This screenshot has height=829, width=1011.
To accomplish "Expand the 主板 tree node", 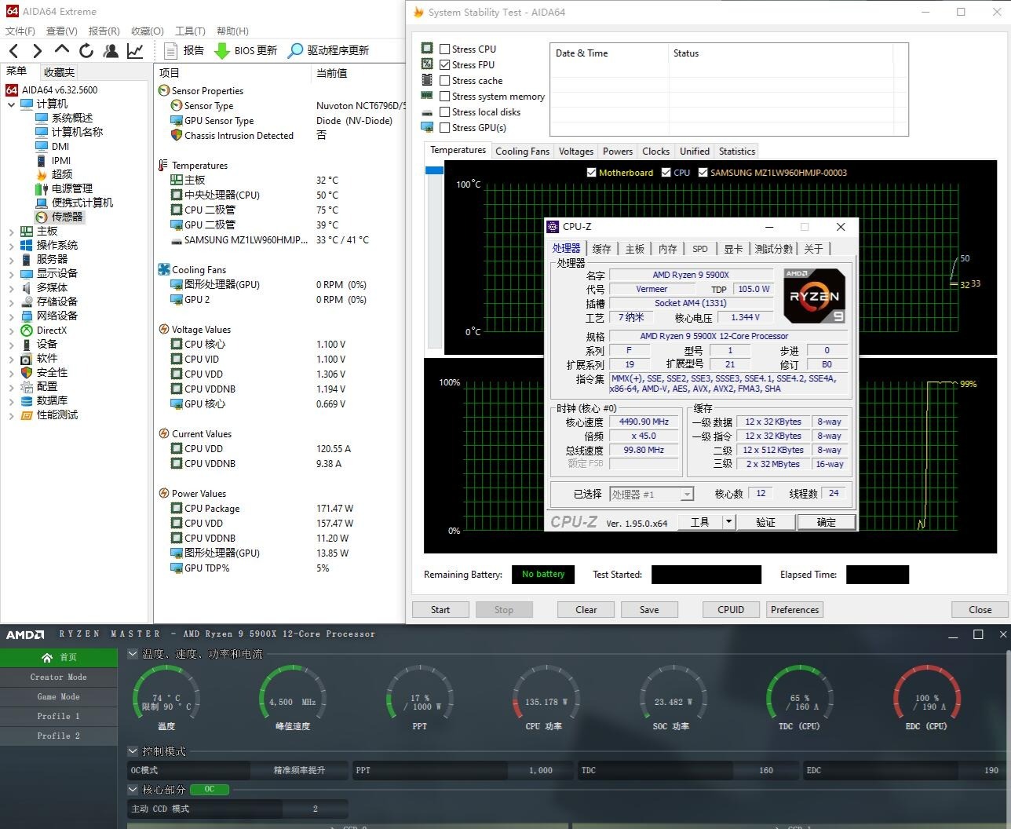I will (11, 232).
